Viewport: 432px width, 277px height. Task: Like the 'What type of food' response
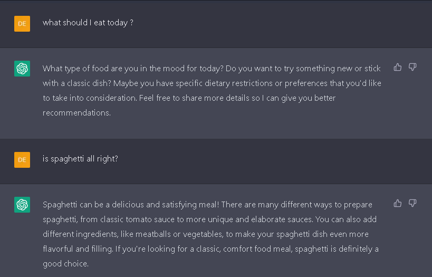[398, 67]
